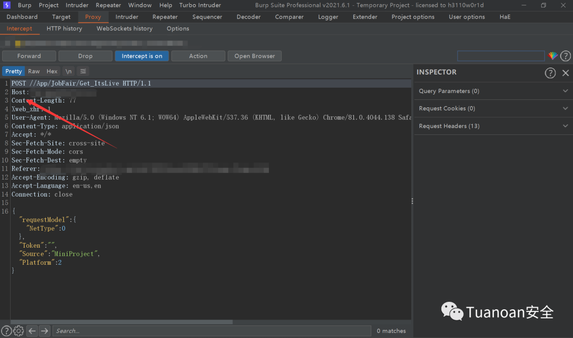Open the Turbo Intruder menu
Image resolution: width=573 pixels, height=338 pixels.
pyautogui.click(x=200, y=5)
